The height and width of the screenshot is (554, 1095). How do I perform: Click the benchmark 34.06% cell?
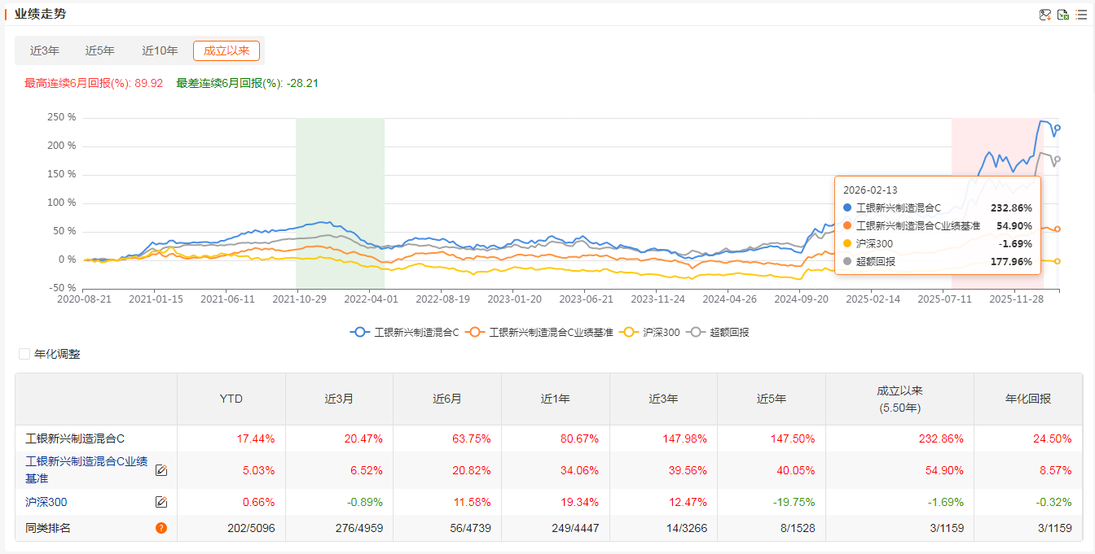[580, 470]
